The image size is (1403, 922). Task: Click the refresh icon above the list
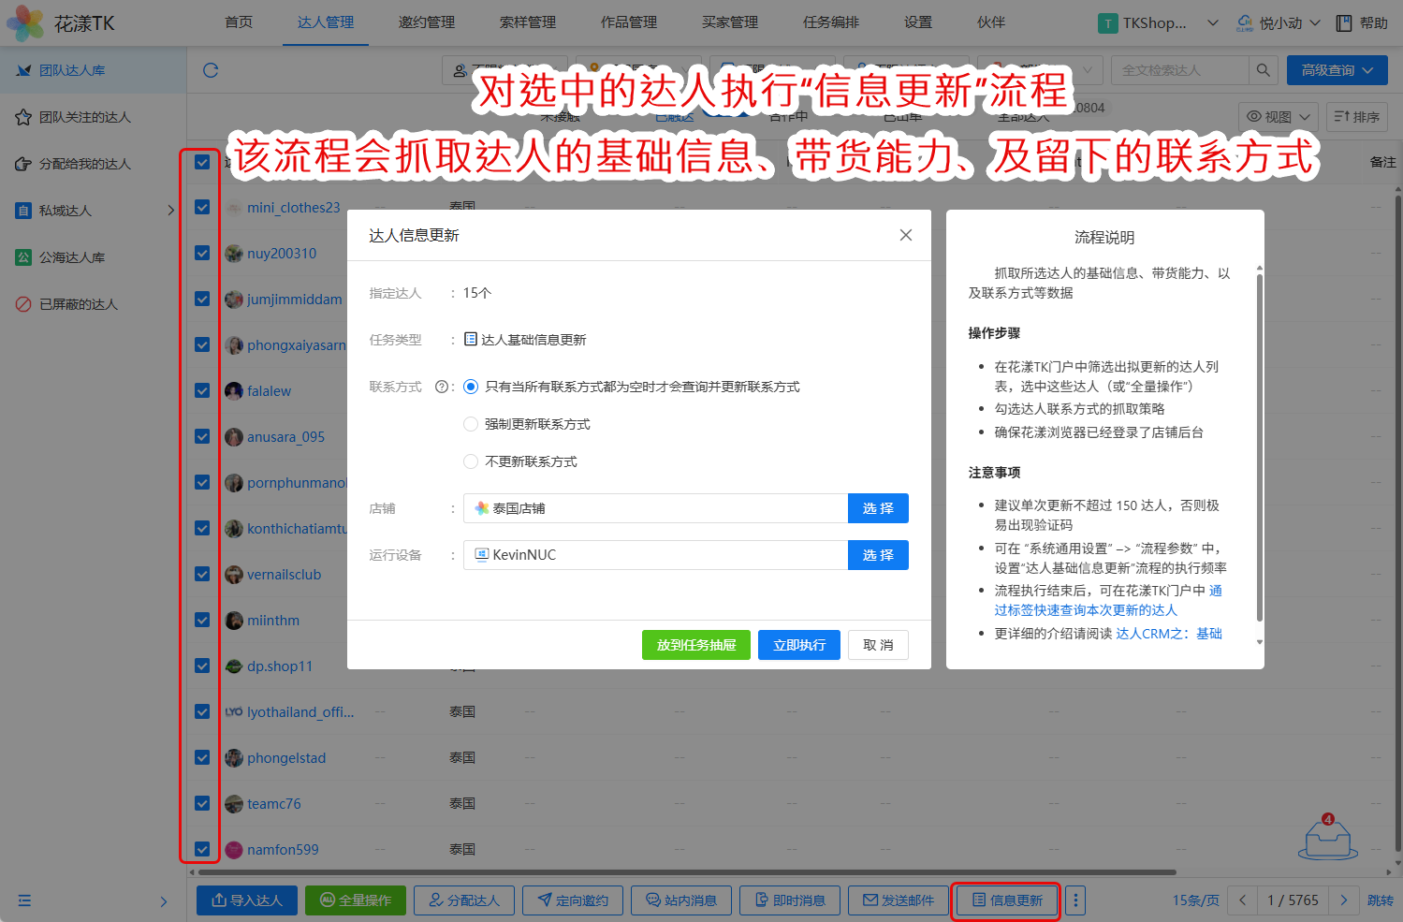(x=211, y=70)
